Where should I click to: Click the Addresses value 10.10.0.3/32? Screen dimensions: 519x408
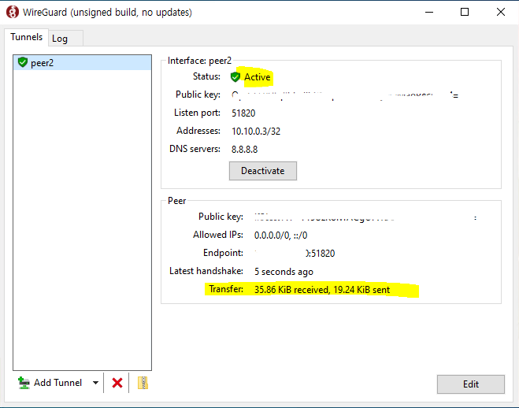tap(256, 132)
